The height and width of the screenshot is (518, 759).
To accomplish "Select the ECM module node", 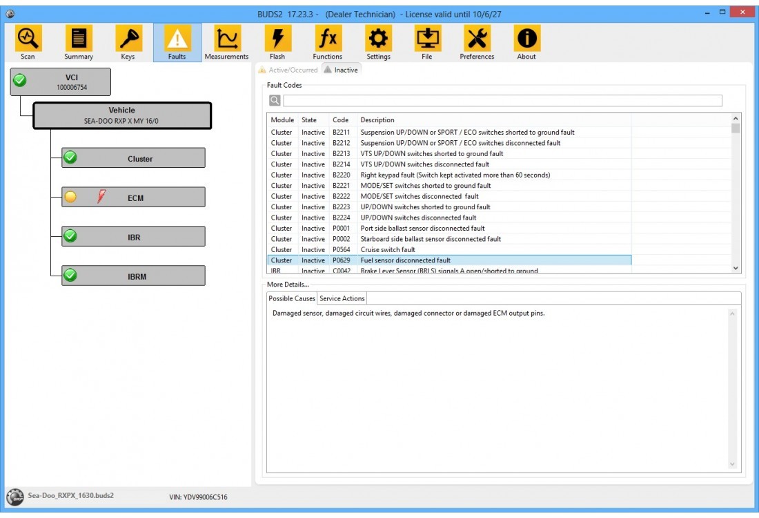I will pyautogui.click(x=134, y=198).
